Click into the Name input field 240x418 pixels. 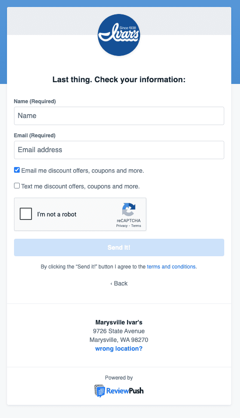coord(119,116)
